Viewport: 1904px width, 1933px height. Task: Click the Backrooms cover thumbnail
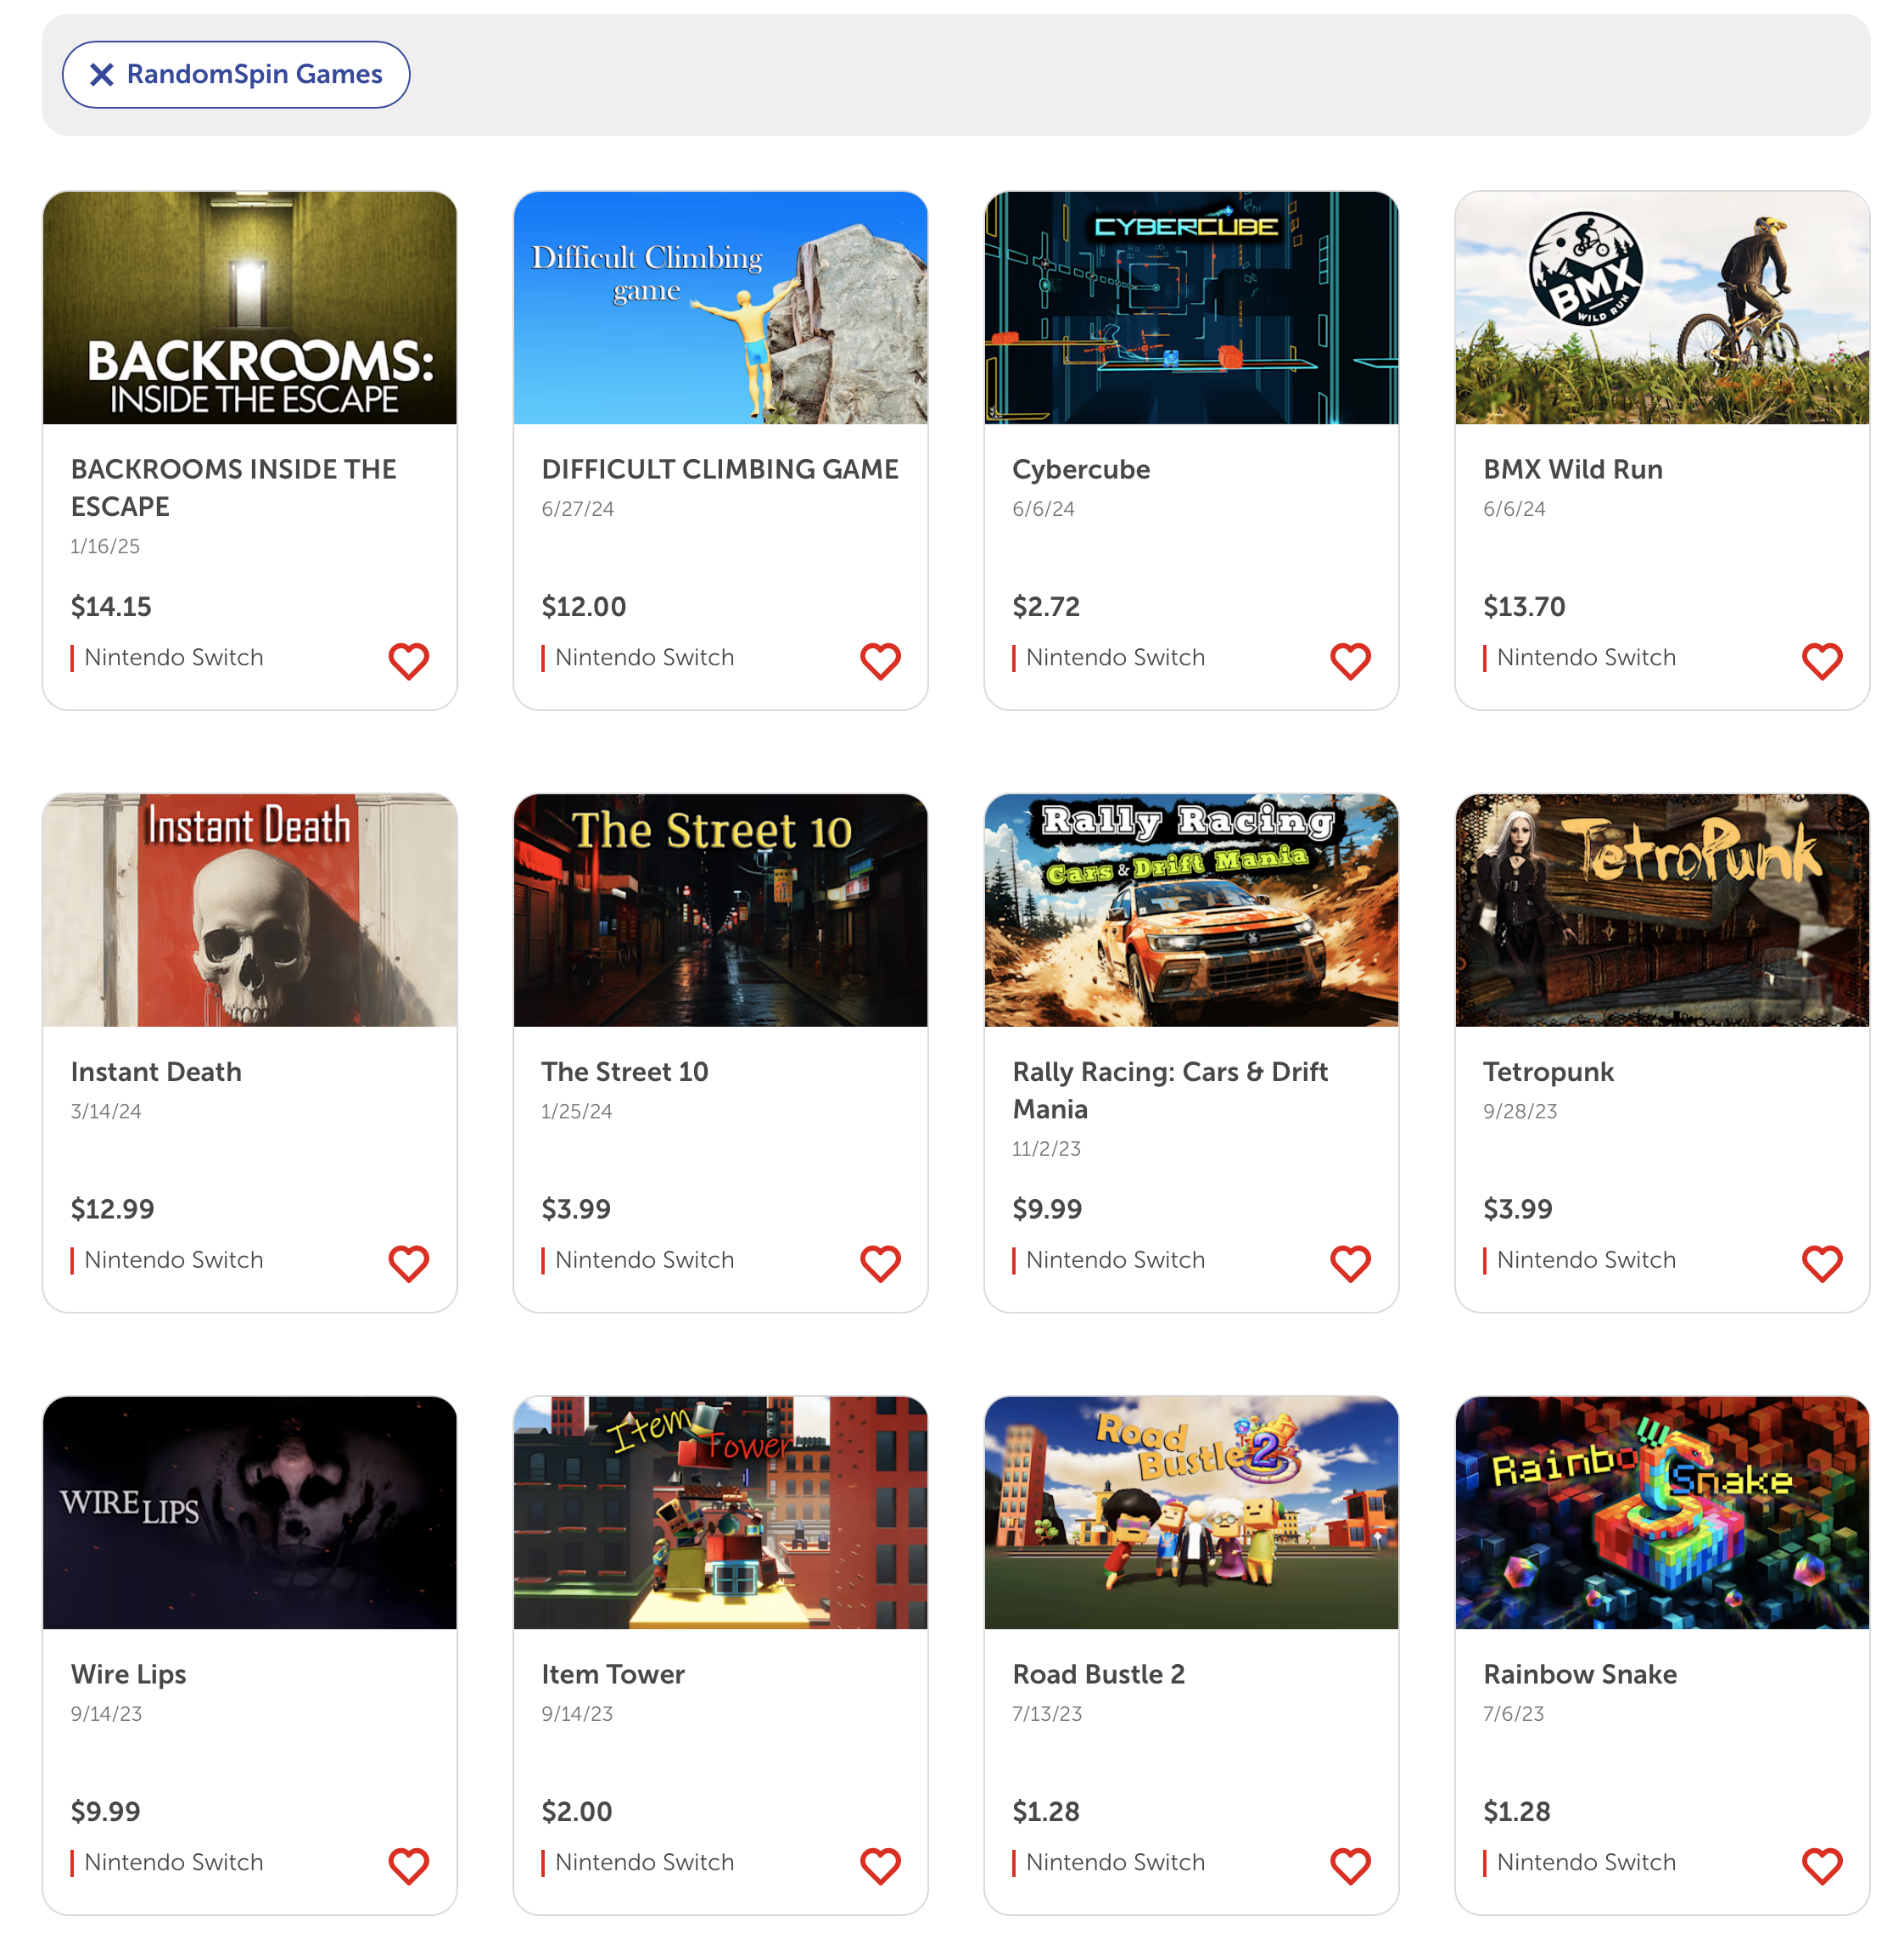pyautogui.click(x=250, y=308)
